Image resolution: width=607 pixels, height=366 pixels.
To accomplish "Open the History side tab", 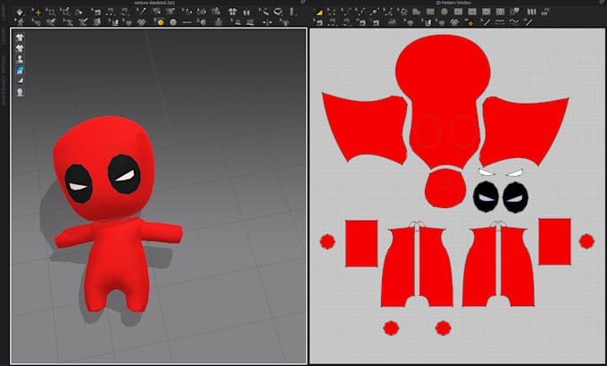I will [x=3, y=36].
